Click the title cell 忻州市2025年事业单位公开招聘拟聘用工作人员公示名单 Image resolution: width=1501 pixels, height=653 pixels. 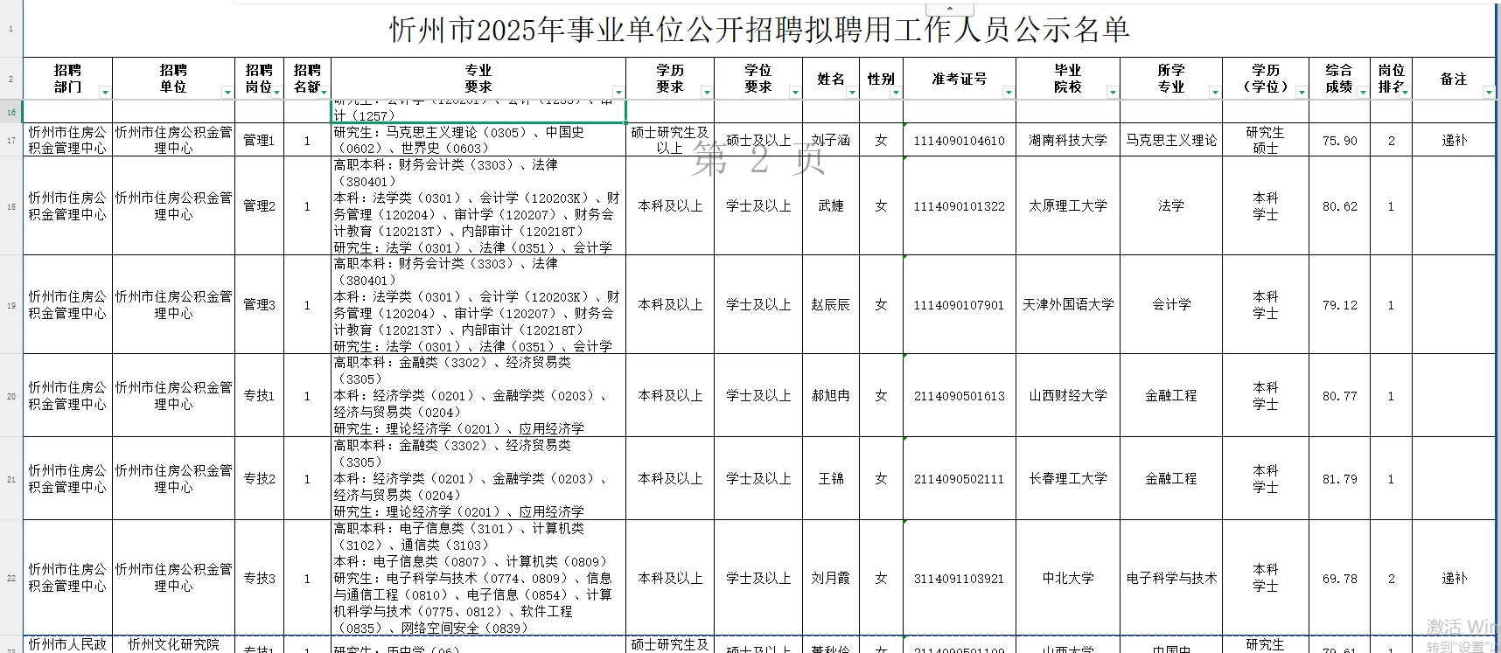[759, 30]
